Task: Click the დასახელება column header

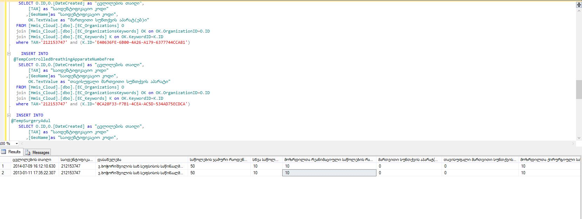Action: (x=109, y=160)
